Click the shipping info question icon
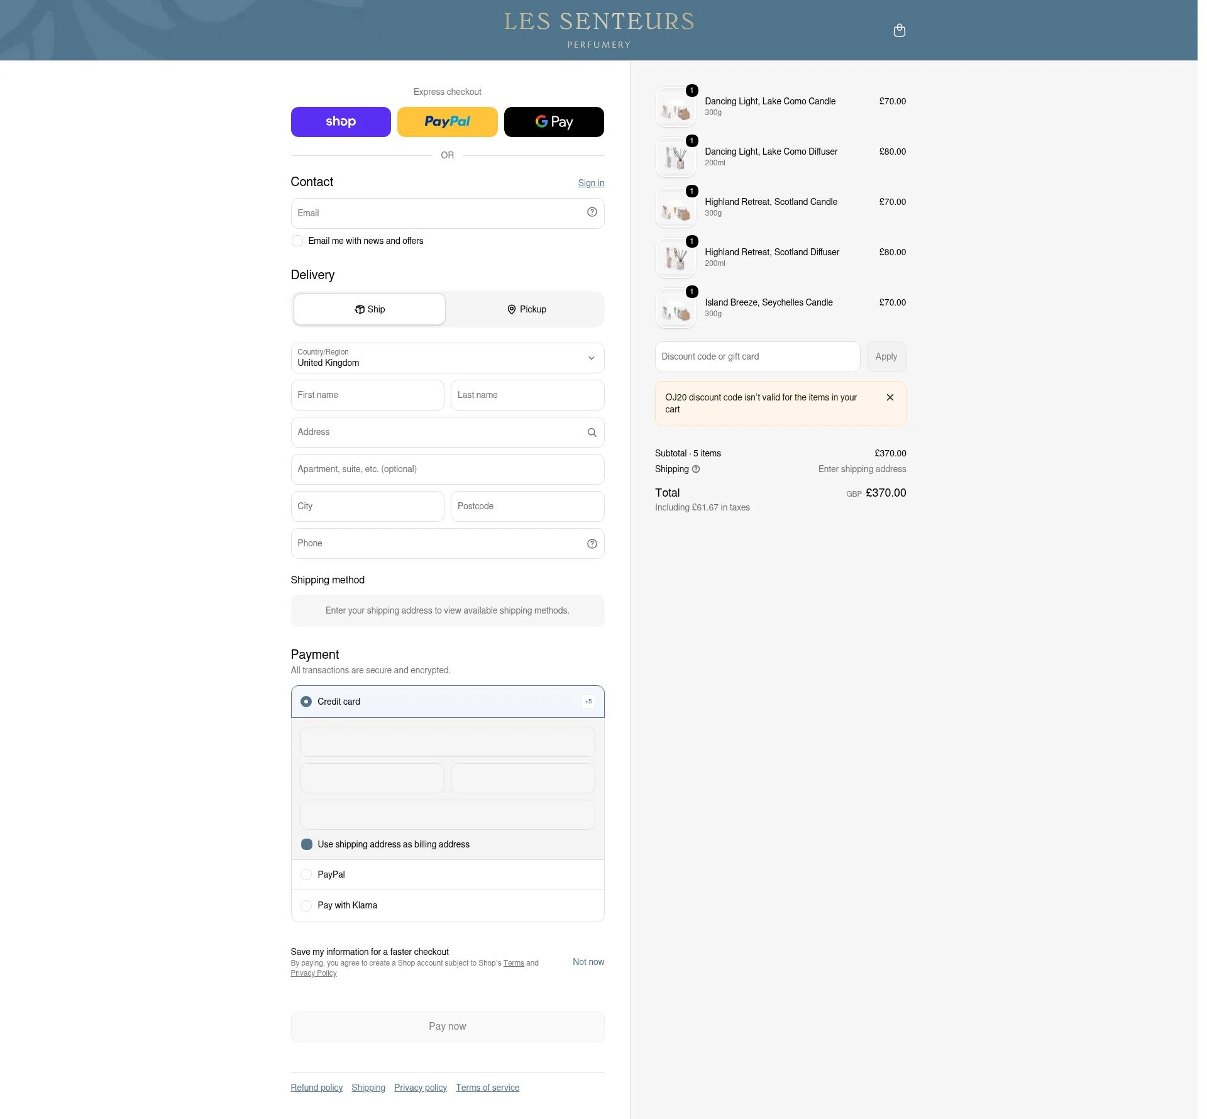This screenshot has height=1119, width=1207. click(x=696, y=469)
